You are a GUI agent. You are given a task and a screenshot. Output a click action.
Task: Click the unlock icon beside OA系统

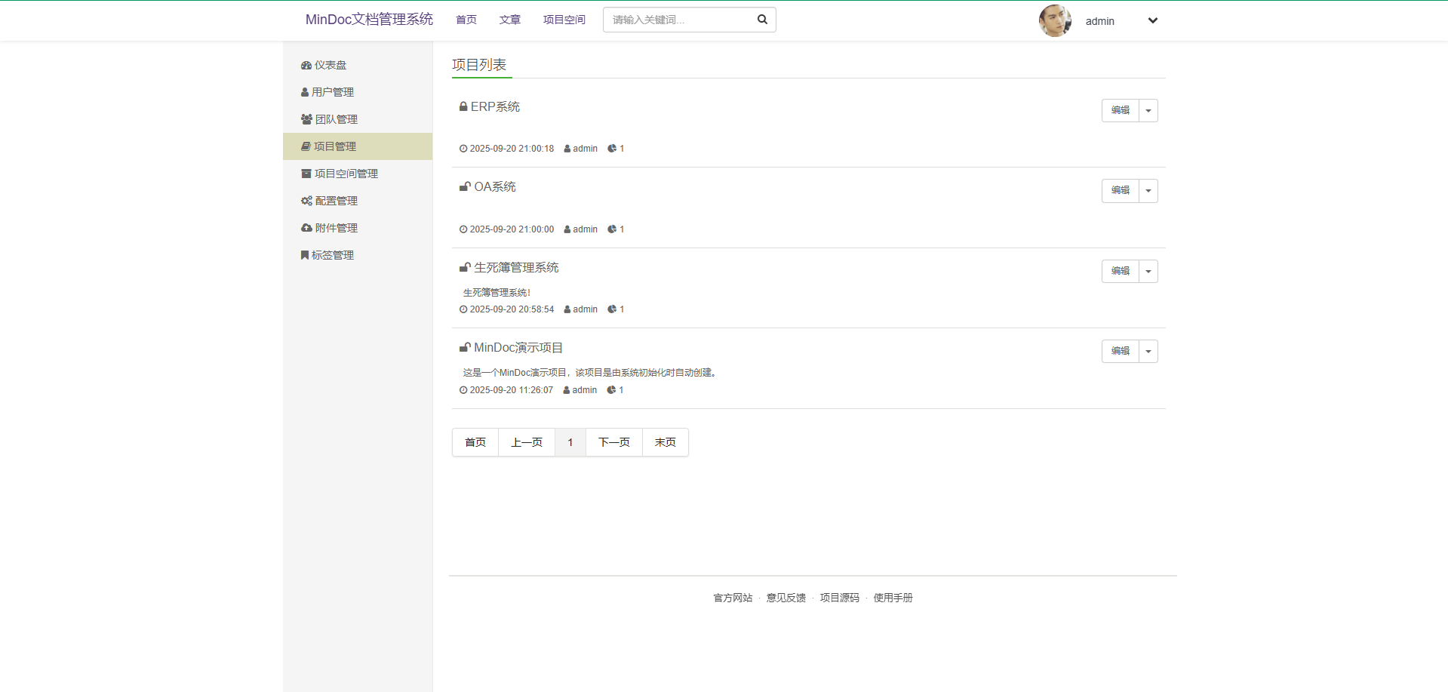point(465,186)
